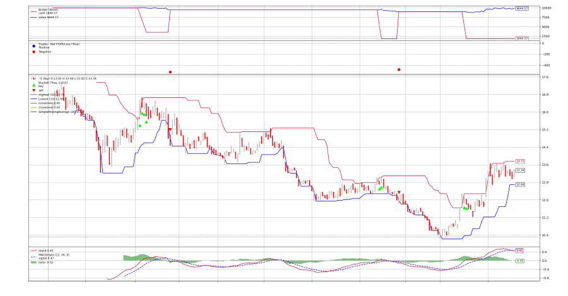The height and width of the screenshot is (296, 568).
Task: Click the 'Lowest (10) 12.69' legend entry
Action: (52, 99)
